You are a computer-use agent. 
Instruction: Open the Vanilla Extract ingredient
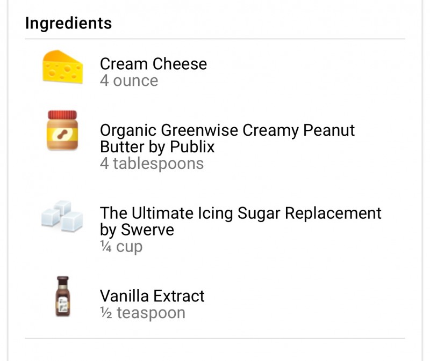pos(152,296)
